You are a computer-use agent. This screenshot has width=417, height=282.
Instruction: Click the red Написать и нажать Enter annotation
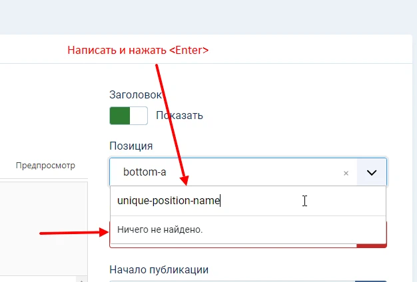coord(139,50)
